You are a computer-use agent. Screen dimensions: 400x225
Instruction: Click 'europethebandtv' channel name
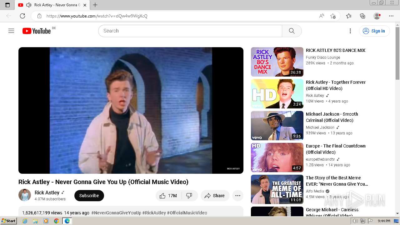320,159
